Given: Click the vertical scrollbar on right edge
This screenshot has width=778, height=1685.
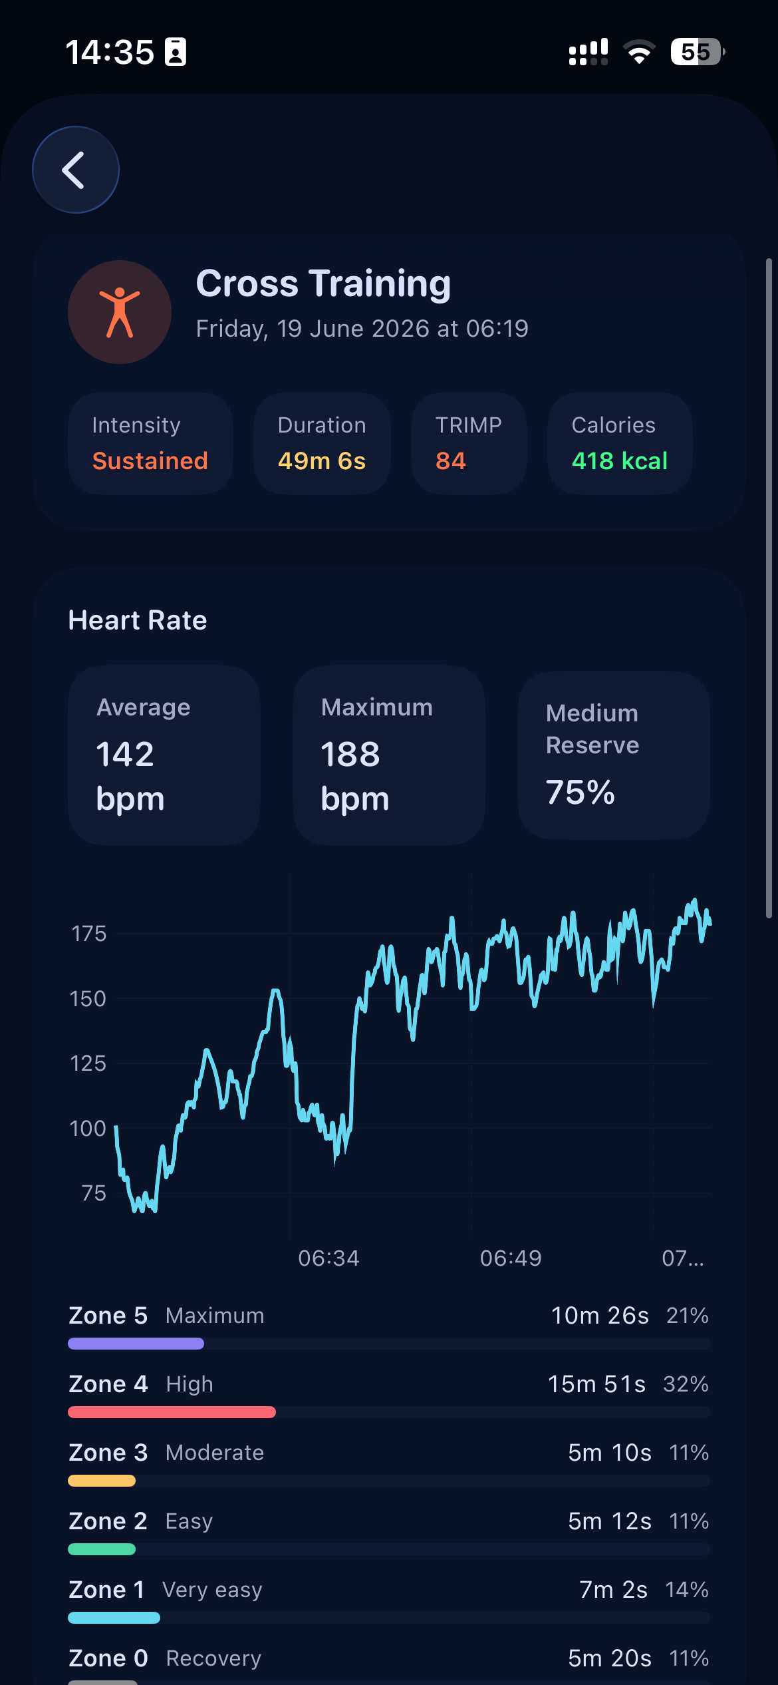Looking at the screenshot, I should (769, 588).
